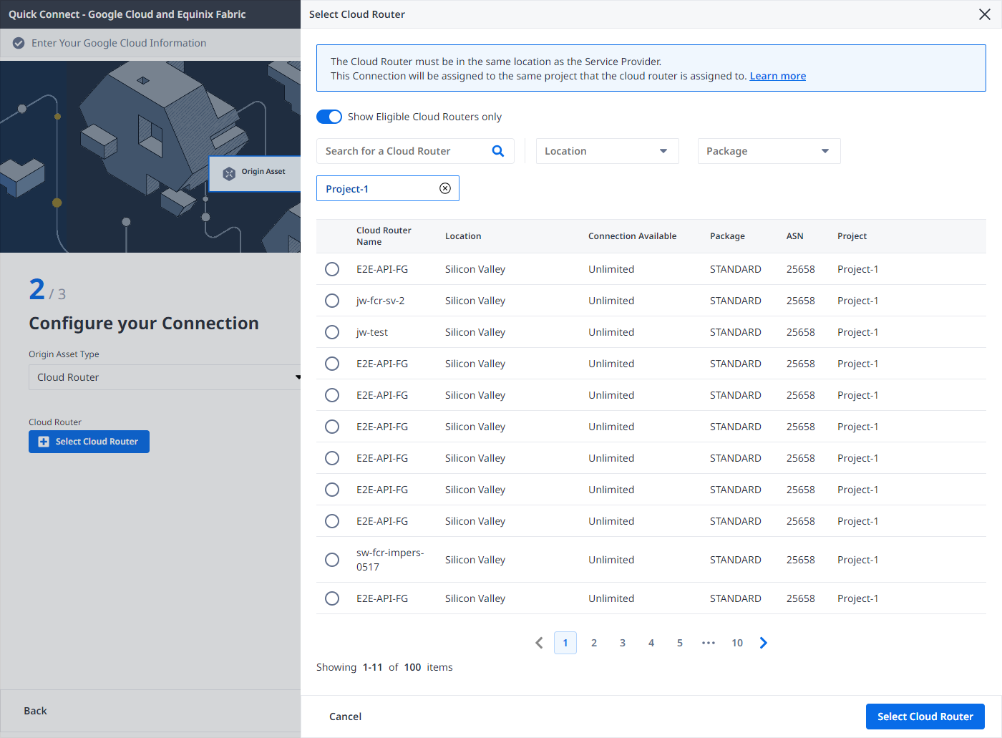Toggle Show Eligible Cloud Routers only

pos(329,117)
